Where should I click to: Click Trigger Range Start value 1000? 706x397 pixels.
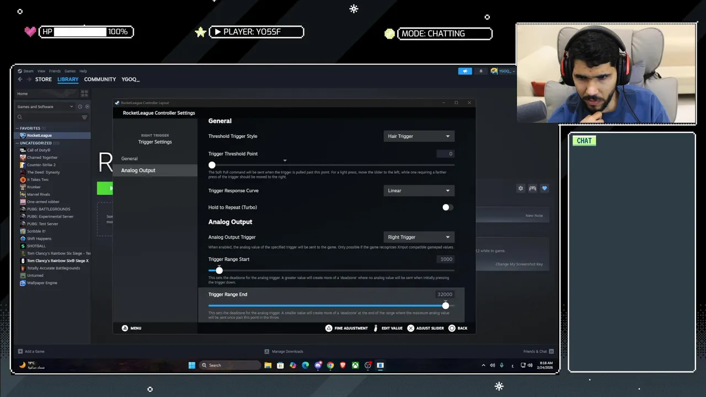tap(446, 259)
